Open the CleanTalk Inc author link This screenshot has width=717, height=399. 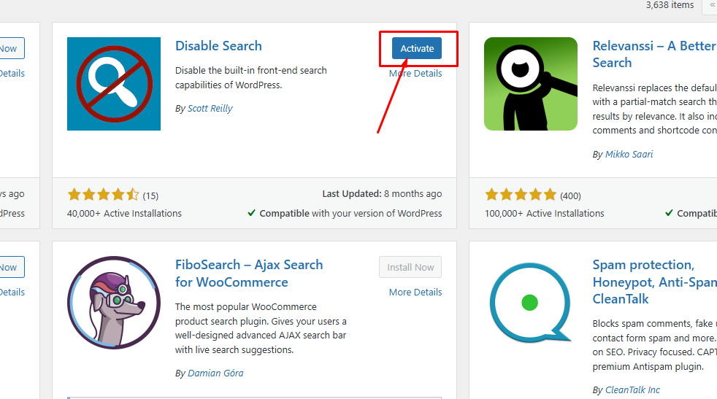[x=632, y=390]
